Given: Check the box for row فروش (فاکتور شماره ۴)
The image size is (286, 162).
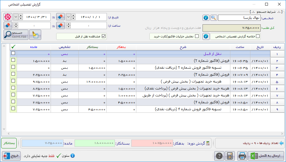Looking at the screenshot, I should (13, 102).
